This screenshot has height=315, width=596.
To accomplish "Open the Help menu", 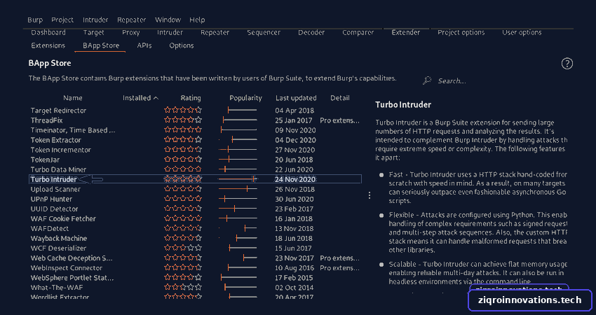I will 197,20.
